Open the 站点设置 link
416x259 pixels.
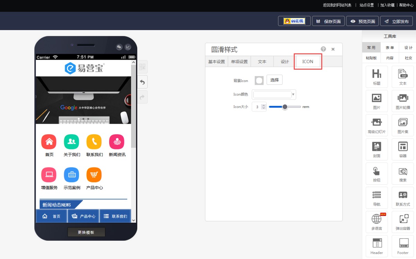pyautogui.click(x=367, y=5)
